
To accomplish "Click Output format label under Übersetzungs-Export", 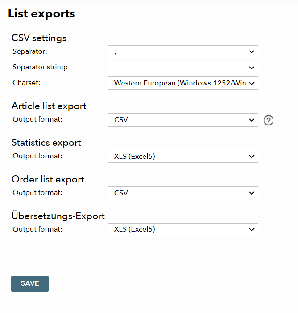I will pyautogui.click(x=37, y=229).
